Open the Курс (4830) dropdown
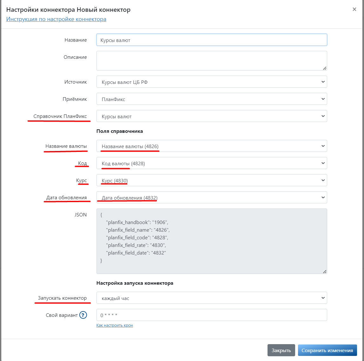Viewport: 364px width, 361px height. coord(212,180)
